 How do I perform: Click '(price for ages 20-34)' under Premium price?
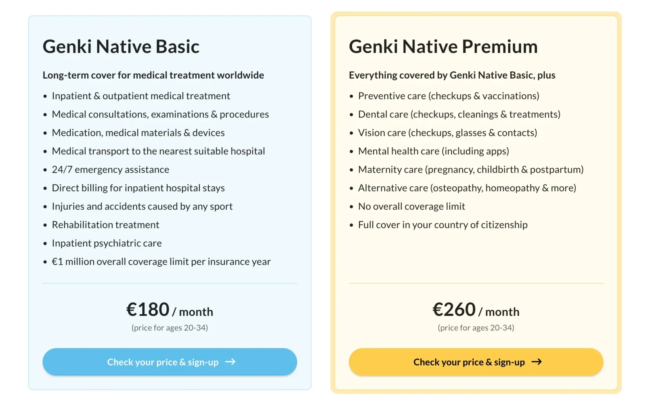476,328
